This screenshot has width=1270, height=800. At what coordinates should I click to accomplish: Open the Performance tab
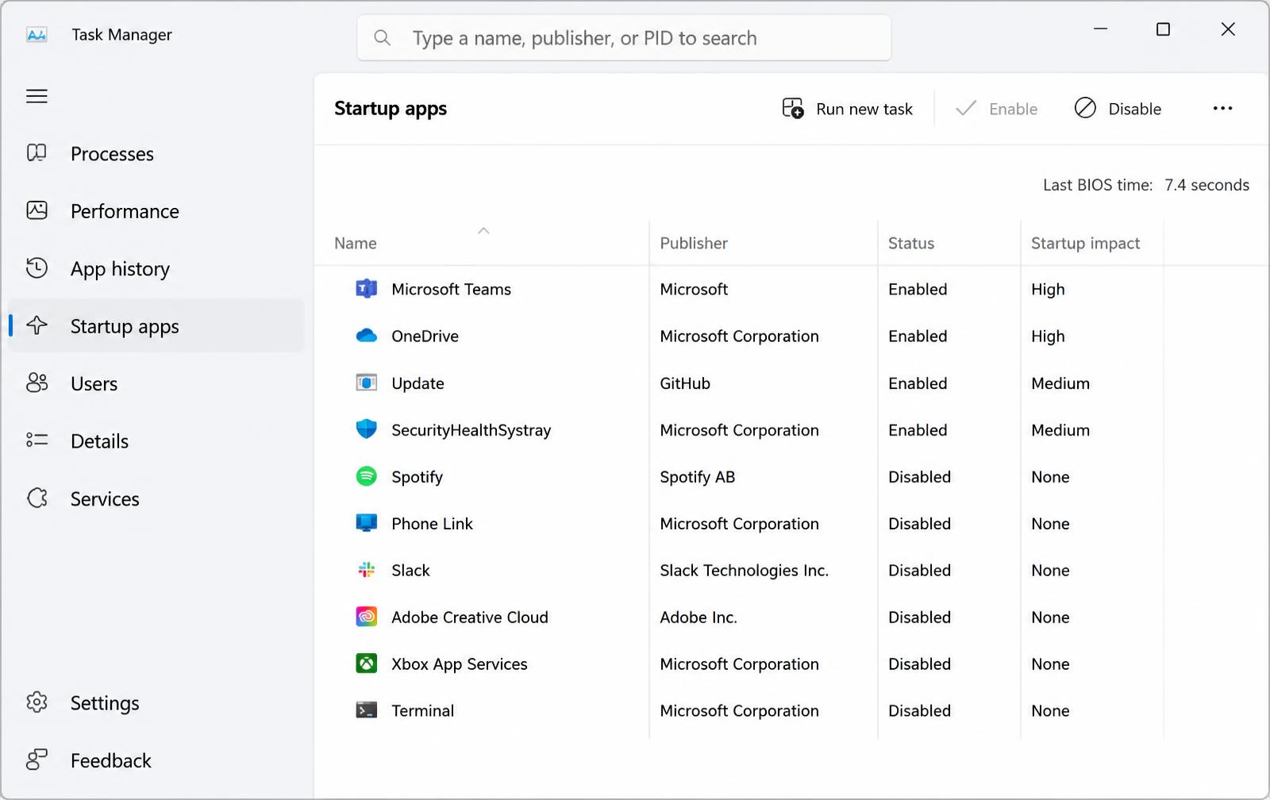[156, 211]
